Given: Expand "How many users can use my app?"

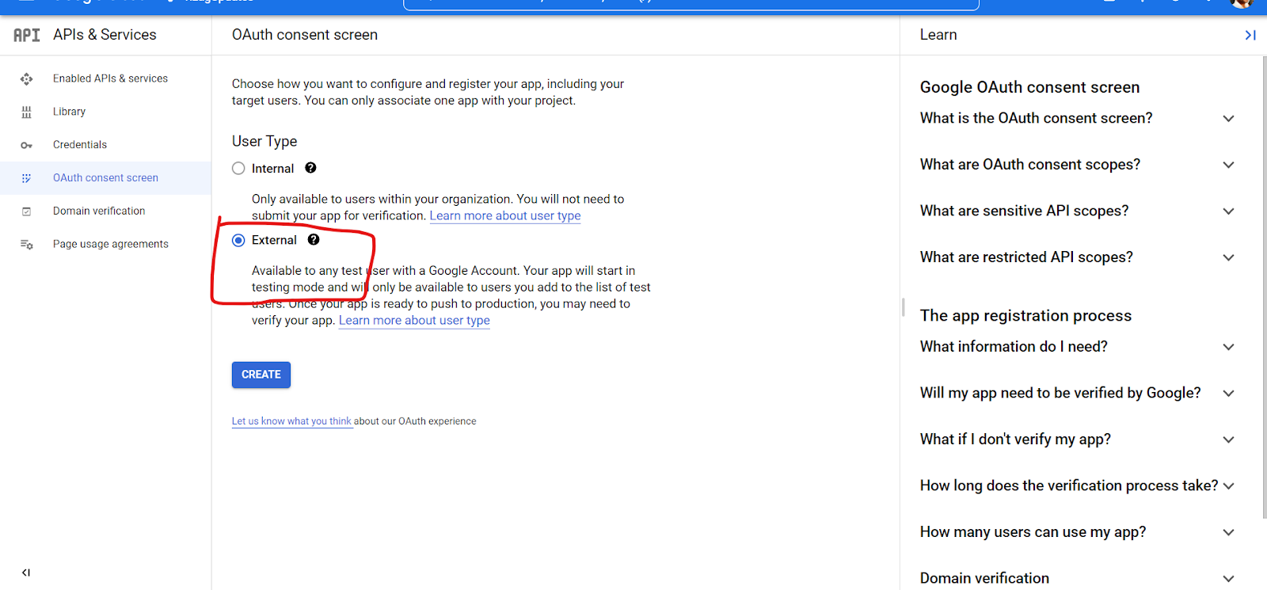Looking at the screenshot, I should tap(1077, 532).
